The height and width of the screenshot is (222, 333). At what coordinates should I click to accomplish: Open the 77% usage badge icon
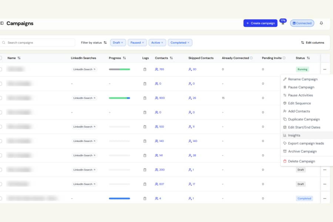coord(283,22)
